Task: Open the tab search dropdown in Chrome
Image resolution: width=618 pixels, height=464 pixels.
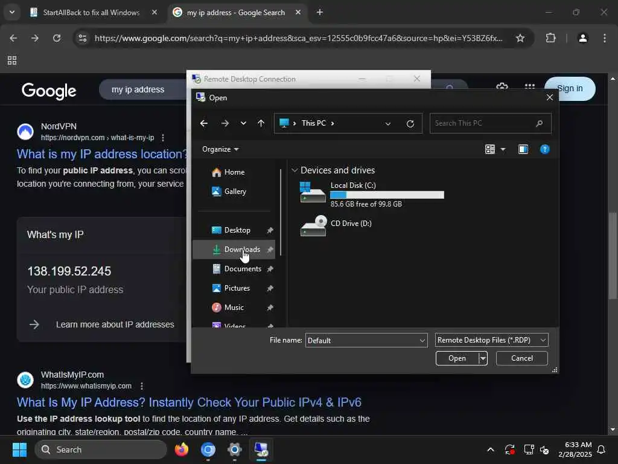Action: coord(12,12)
